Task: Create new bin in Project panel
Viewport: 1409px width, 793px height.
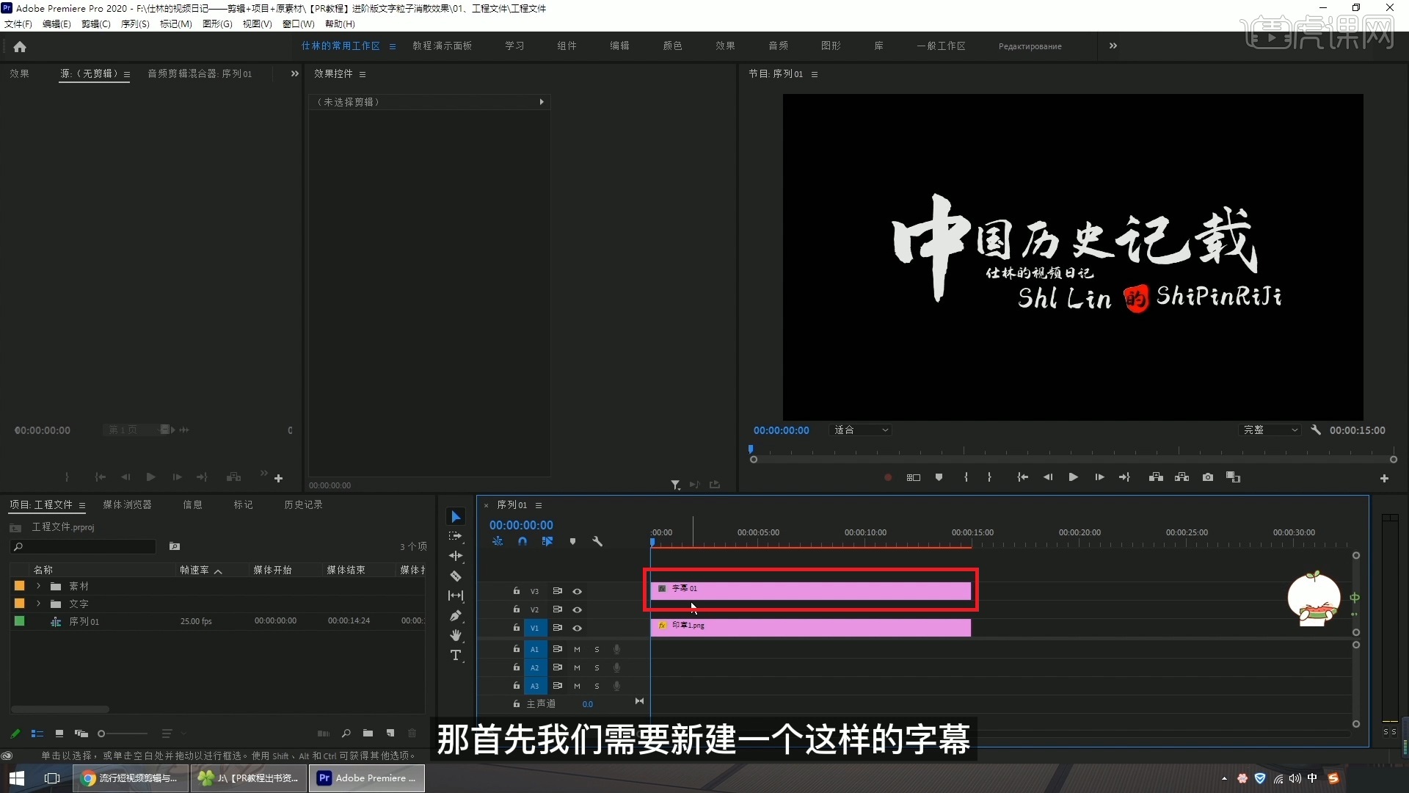Action: 368,733
